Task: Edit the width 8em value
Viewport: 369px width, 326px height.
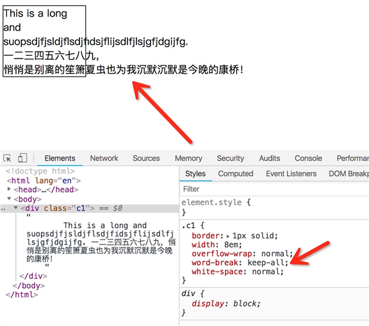Action: (x=231, y=245)
